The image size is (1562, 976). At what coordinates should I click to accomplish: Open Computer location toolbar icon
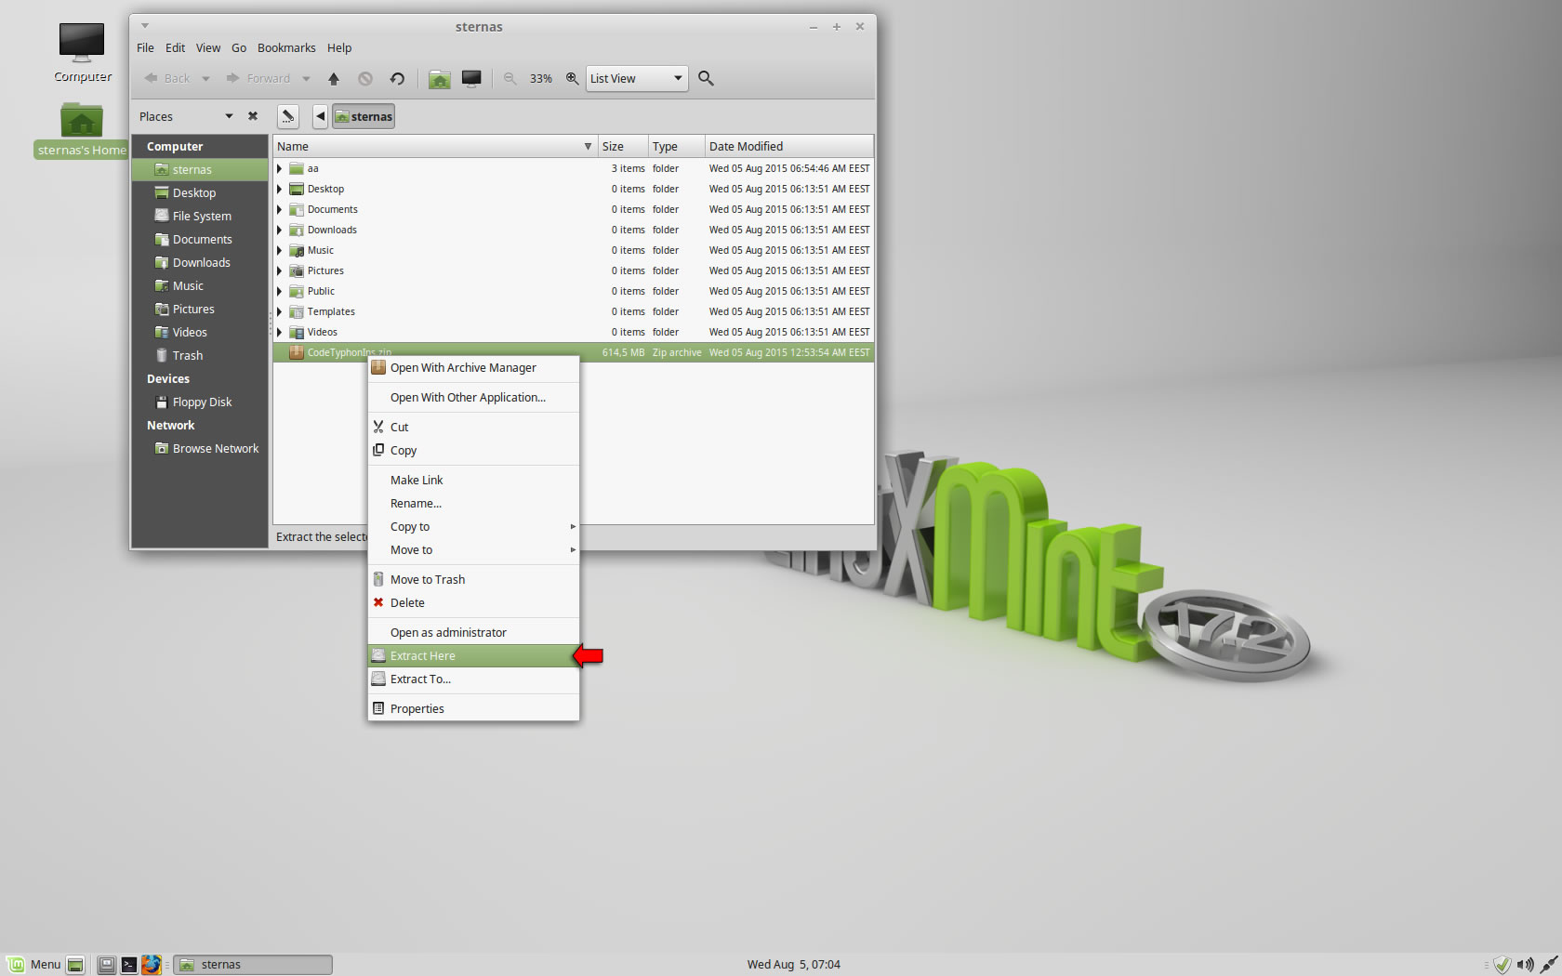point(471,79)
